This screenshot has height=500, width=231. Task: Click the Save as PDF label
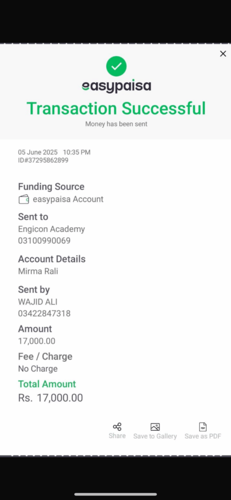coord(203,436)
